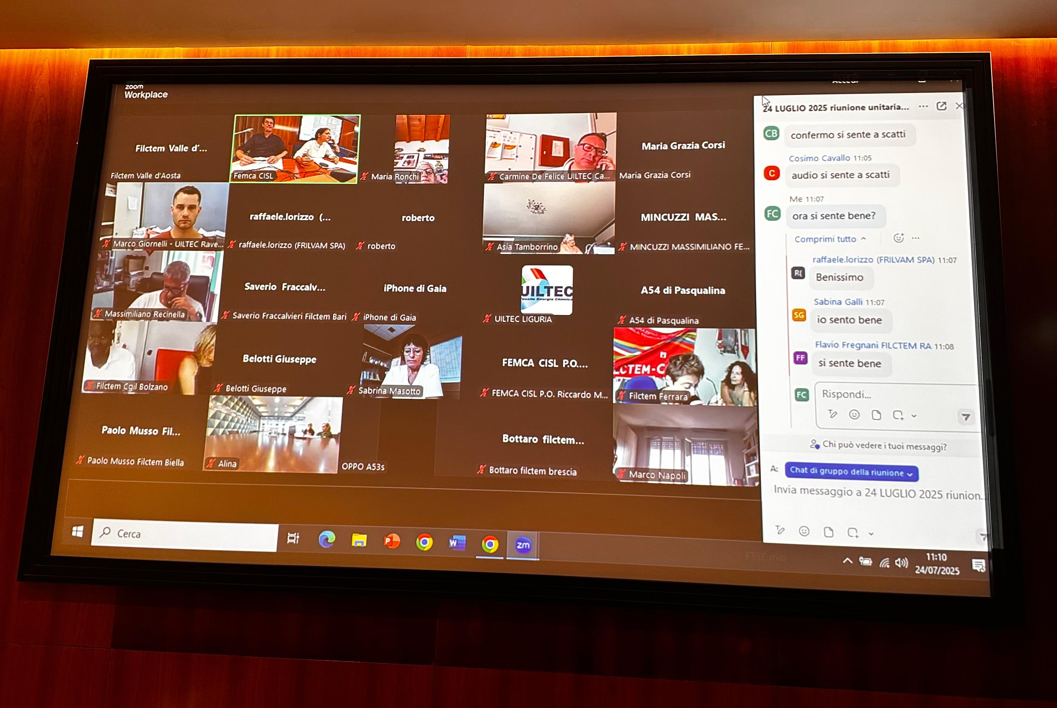Show hidden system tray icons

point(848,560)
